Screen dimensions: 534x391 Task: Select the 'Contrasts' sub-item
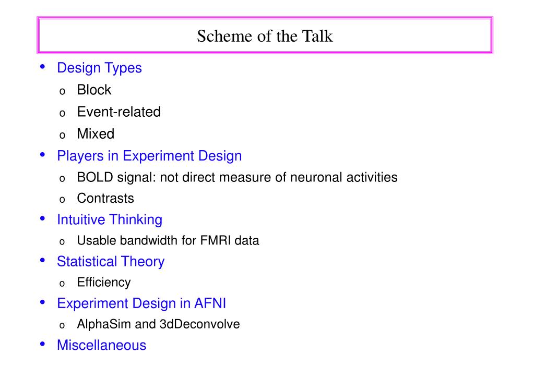coord(105,198)
